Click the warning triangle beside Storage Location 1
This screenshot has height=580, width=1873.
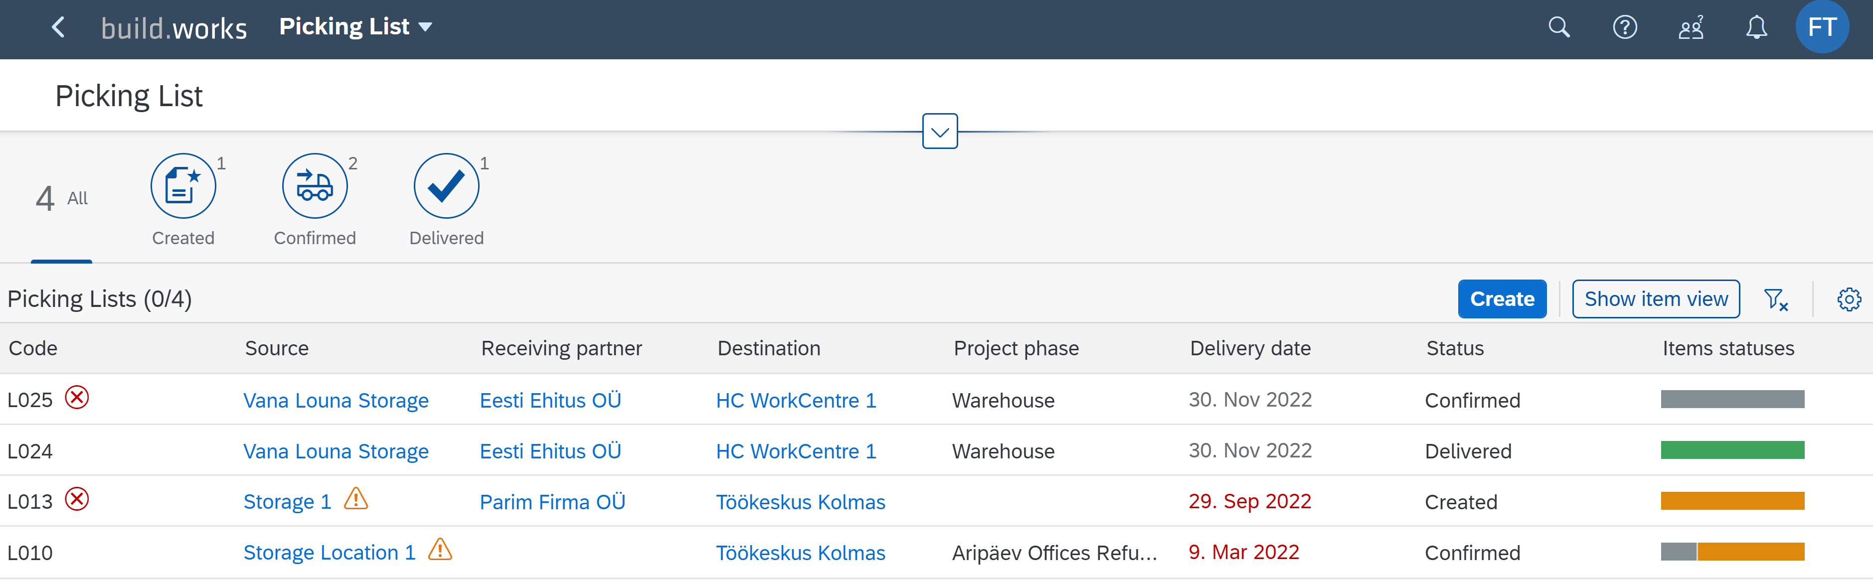(440, 550)
